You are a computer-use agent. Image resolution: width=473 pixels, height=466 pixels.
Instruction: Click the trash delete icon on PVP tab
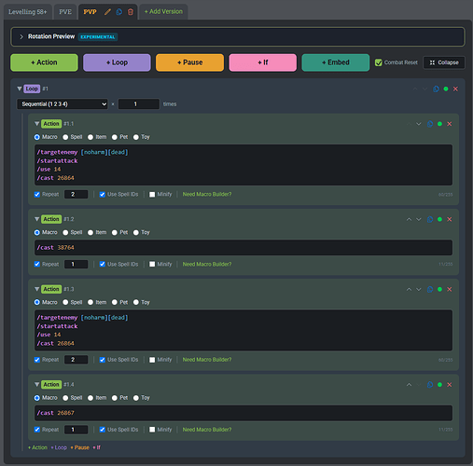click(131, 12)
